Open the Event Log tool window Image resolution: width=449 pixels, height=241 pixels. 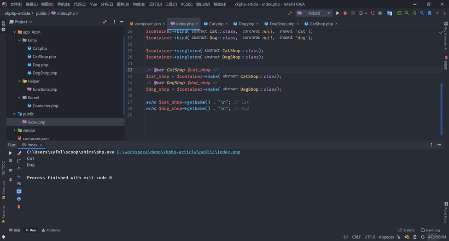coord(430,230)
